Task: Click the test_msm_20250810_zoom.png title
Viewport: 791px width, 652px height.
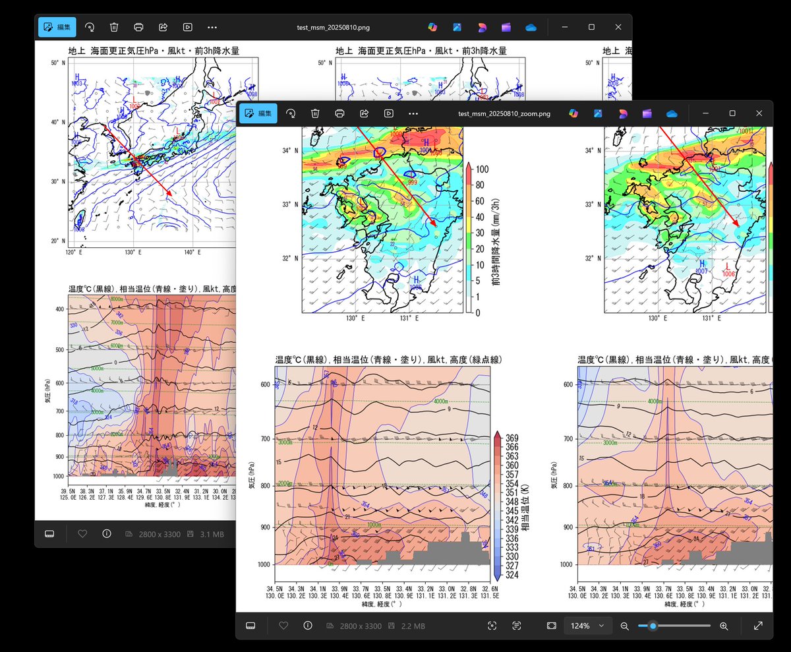Action: tap(504, 113)
